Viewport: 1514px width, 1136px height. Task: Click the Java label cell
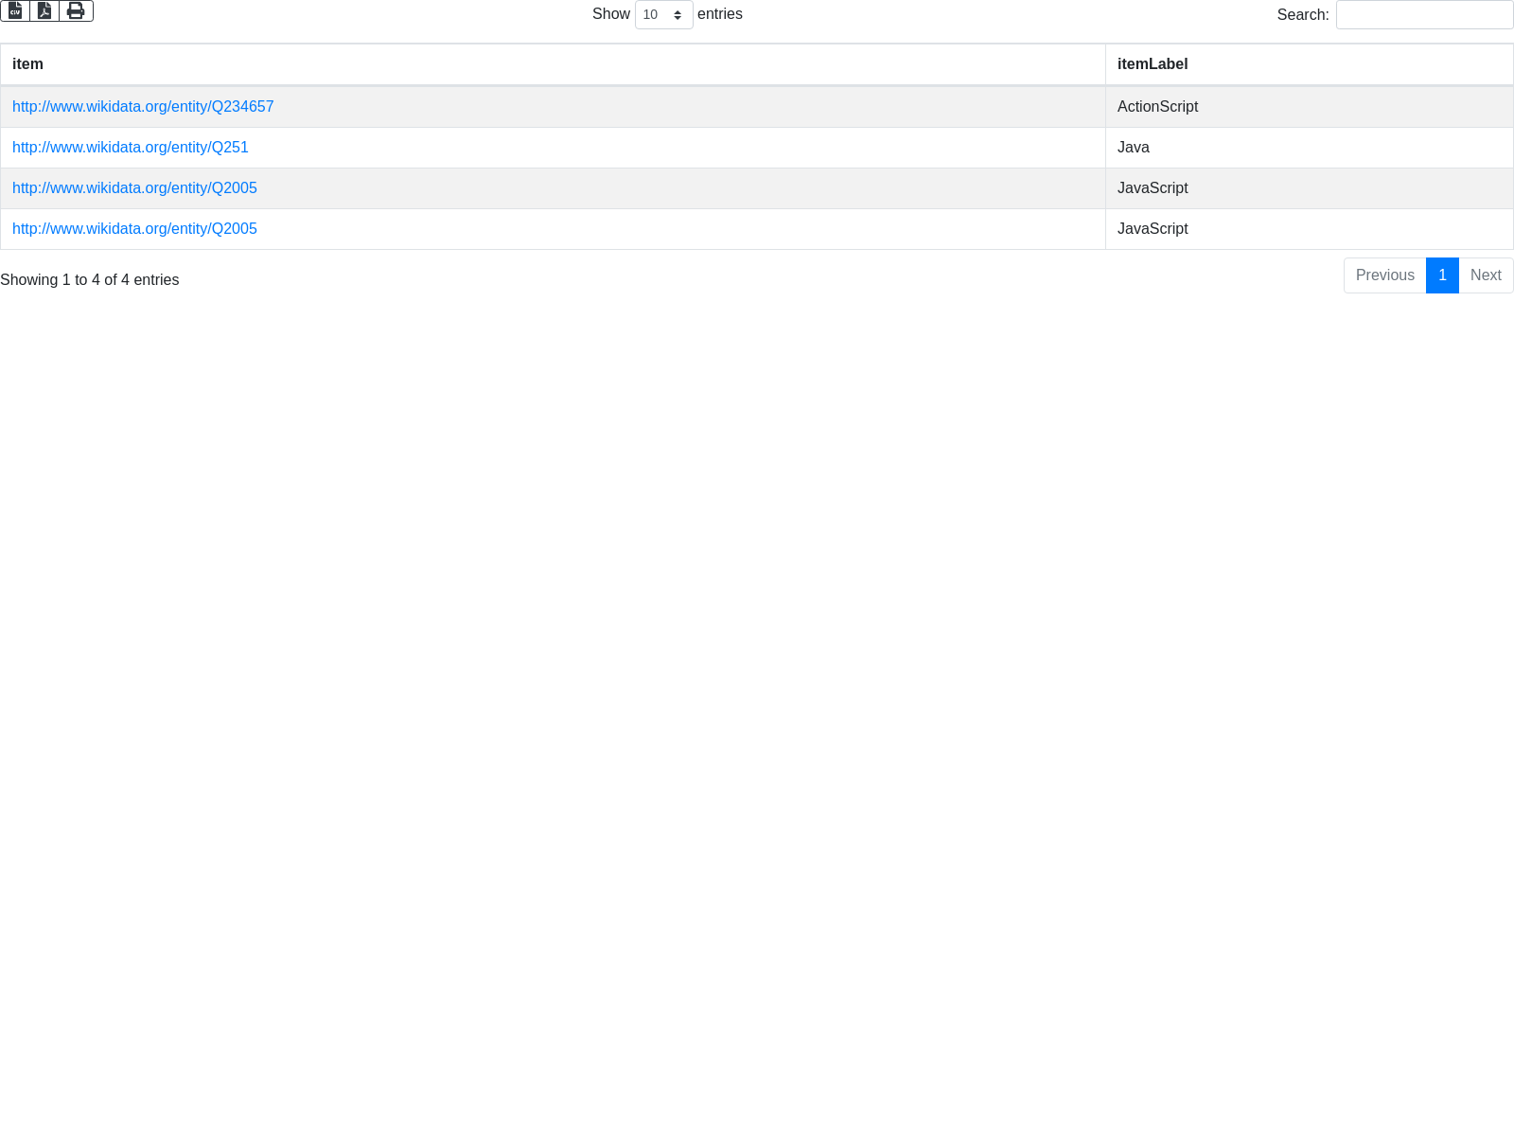pos(1134,148)
